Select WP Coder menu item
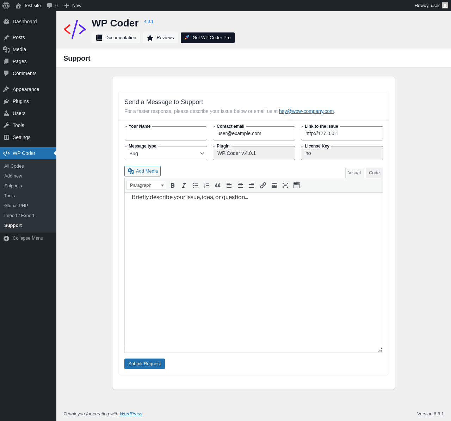Image resolution: width=451 pixels, height=421 pixels. pos(28,153)
